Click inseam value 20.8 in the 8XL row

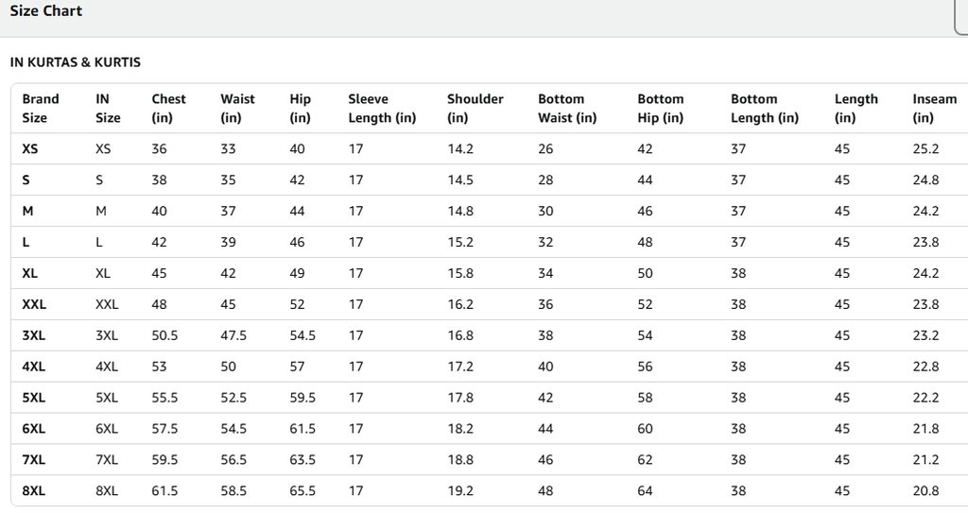pyautogui.click(x=925, y=491)
